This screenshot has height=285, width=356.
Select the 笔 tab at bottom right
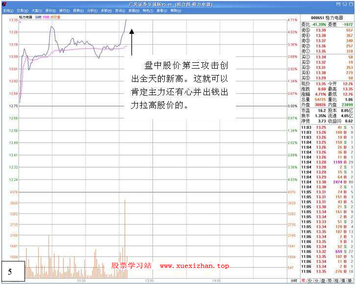pos(304,281)
